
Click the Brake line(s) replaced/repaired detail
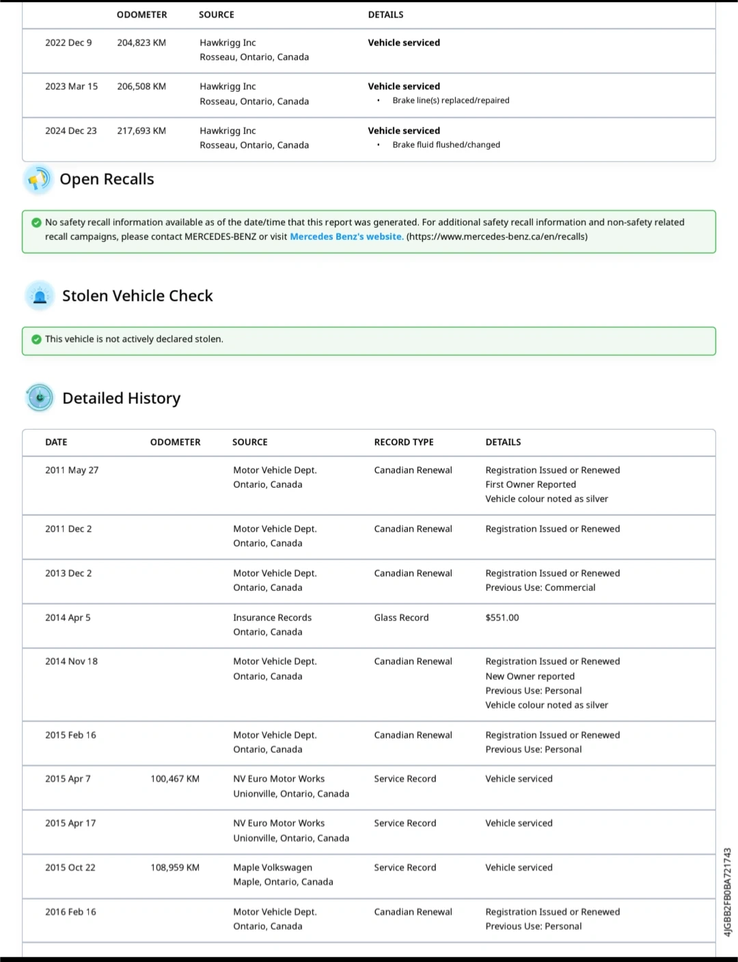point(450,100)
